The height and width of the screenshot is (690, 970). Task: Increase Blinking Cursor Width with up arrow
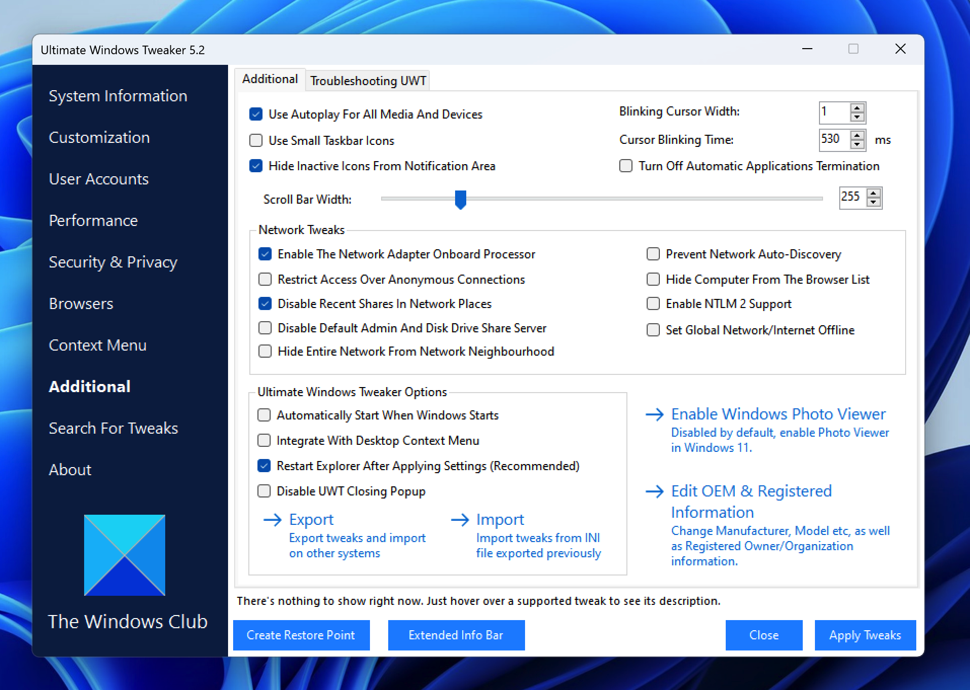[857, 108]
